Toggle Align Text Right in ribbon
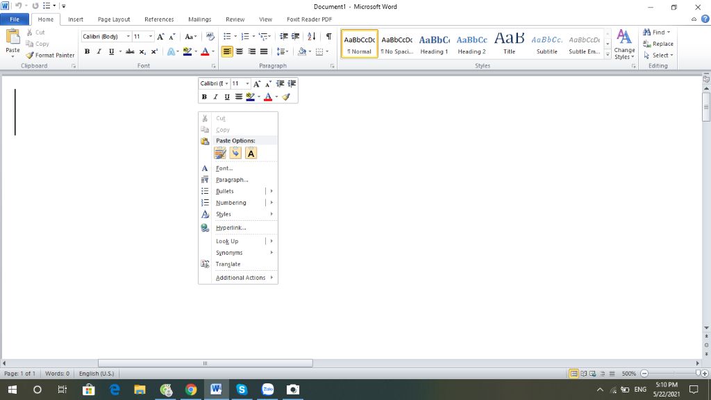This screenshot has width=711, height=400. pyautogui.click(x=251, y=51)
